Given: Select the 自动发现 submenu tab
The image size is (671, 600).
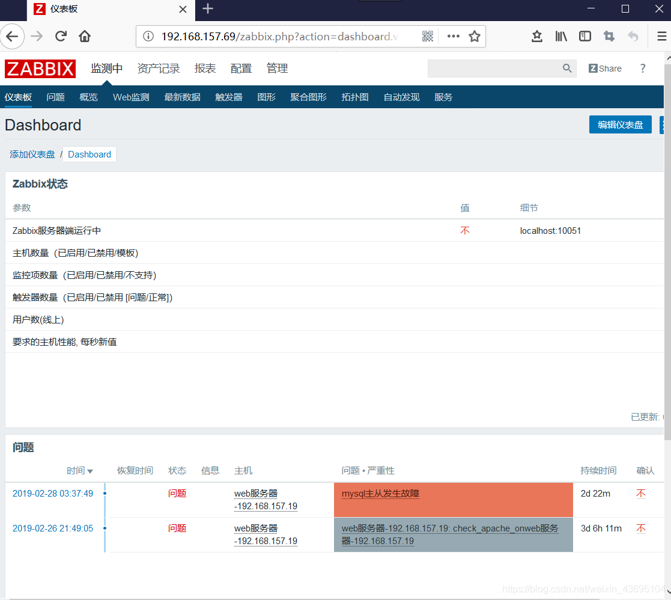Looking at the screenshot, I should (401, 97).
